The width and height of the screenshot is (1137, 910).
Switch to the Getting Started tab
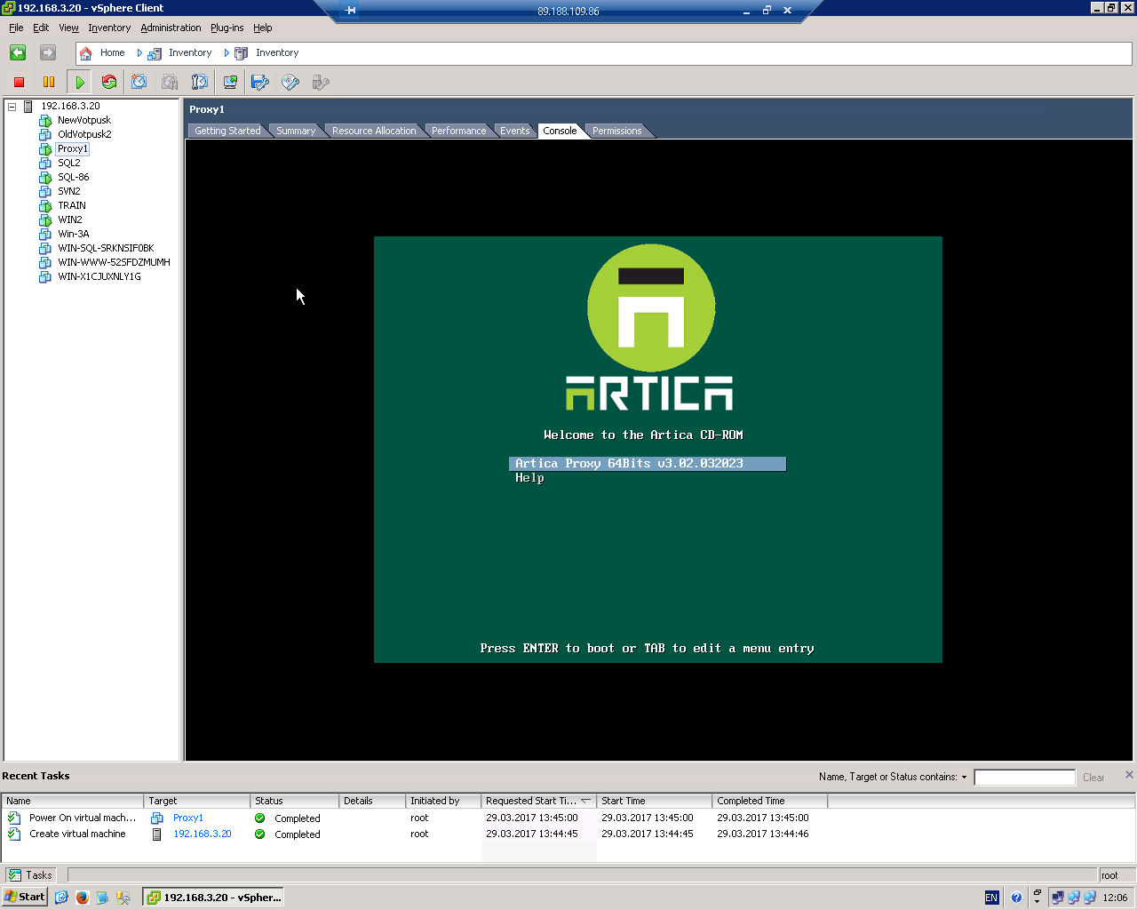point(227,131)
